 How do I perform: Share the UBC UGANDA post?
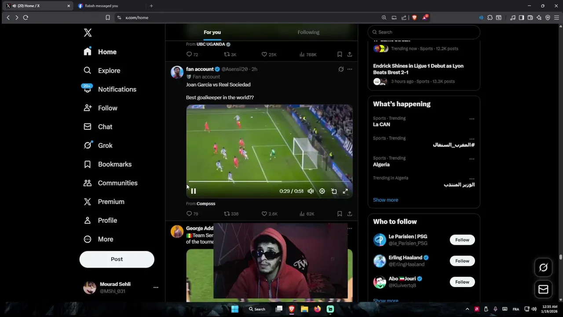pos(350,55)
